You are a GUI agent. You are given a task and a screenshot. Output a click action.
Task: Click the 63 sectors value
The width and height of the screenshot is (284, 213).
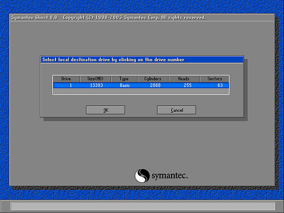(x=220, y=85)
